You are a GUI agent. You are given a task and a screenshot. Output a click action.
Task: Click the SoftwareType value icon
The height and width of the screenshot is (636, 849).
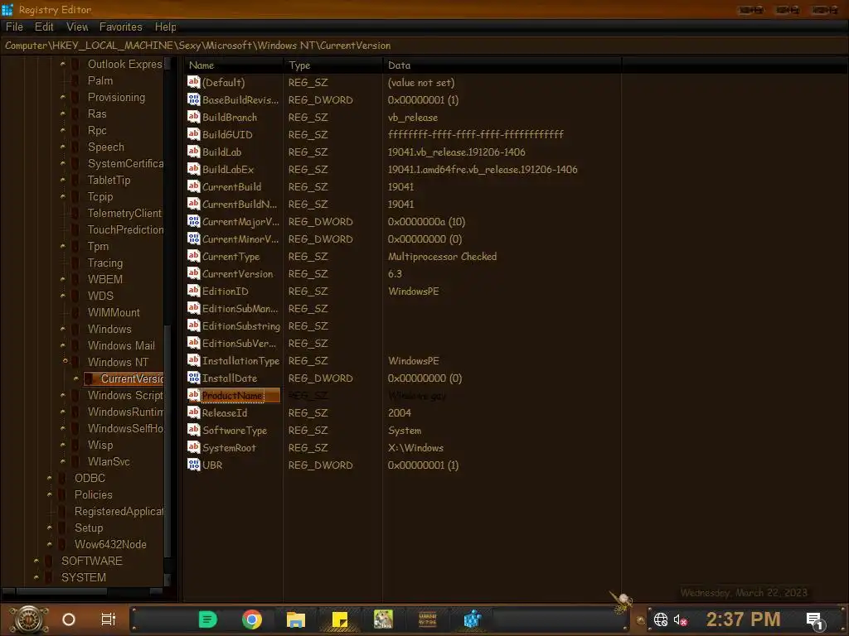193,430
